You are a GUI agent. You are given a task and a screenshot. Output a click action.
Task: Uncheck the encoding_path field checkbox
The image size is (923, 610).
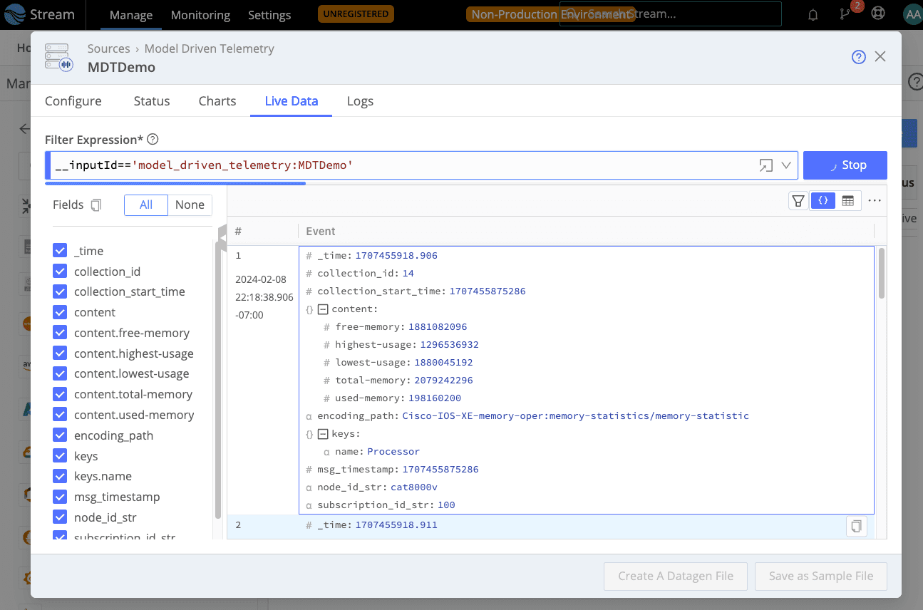(x=60, y=435)
